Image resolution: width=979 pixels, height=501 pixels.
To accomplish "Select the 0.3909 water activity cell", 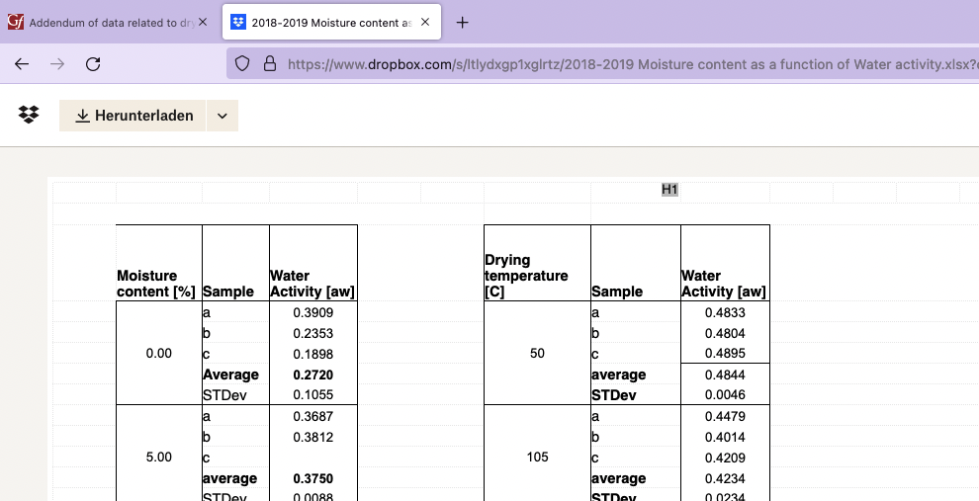I will coord(313,312).
